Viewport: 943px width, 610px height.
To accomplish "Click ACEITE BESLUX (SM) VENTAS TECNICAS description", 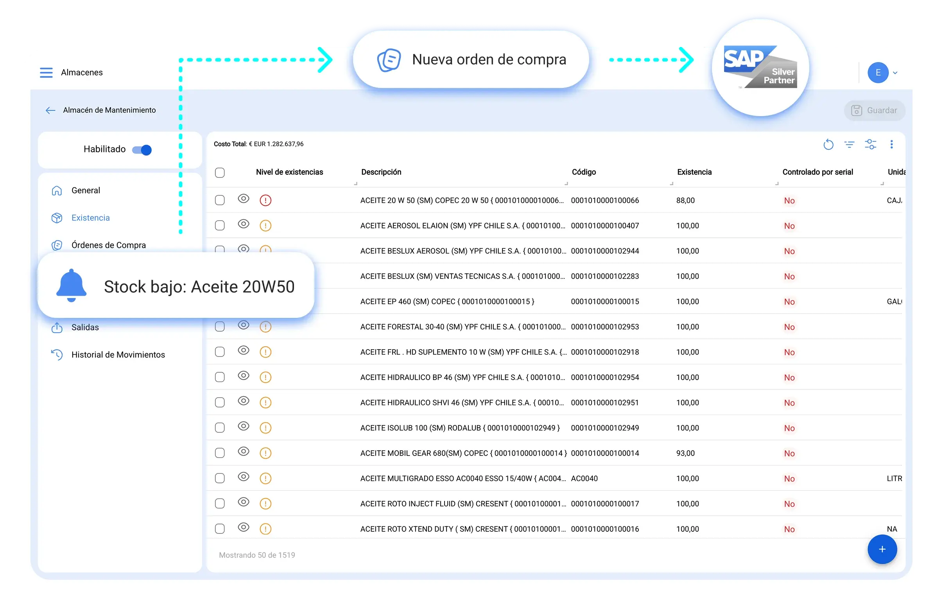I will [x=462, y=276].
